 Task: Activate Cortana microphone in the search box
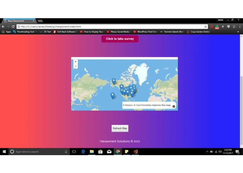66,152
